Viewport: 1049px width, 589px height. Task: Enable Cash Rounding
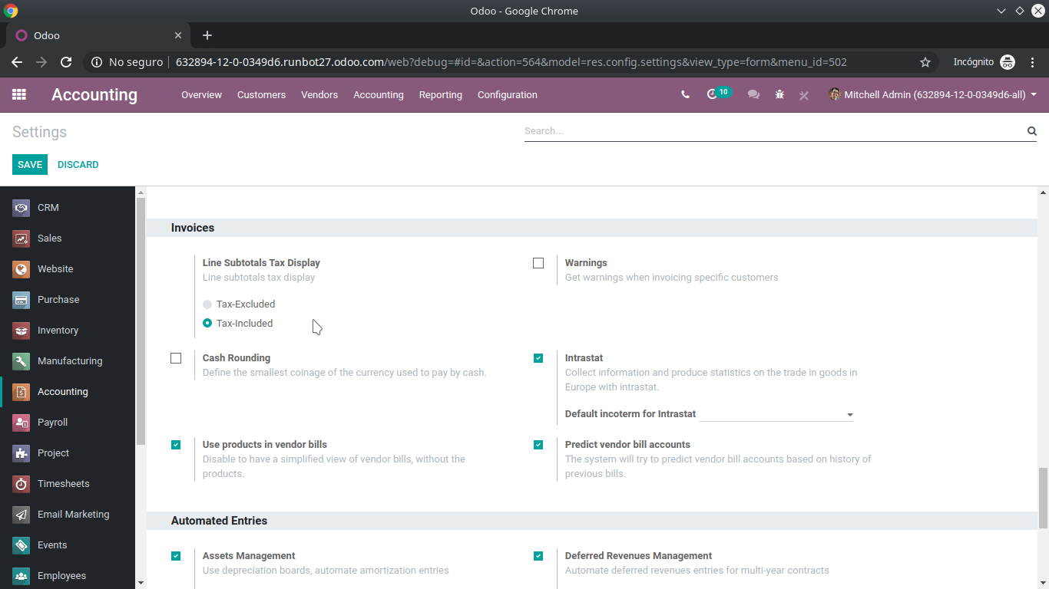click(176, 357)
